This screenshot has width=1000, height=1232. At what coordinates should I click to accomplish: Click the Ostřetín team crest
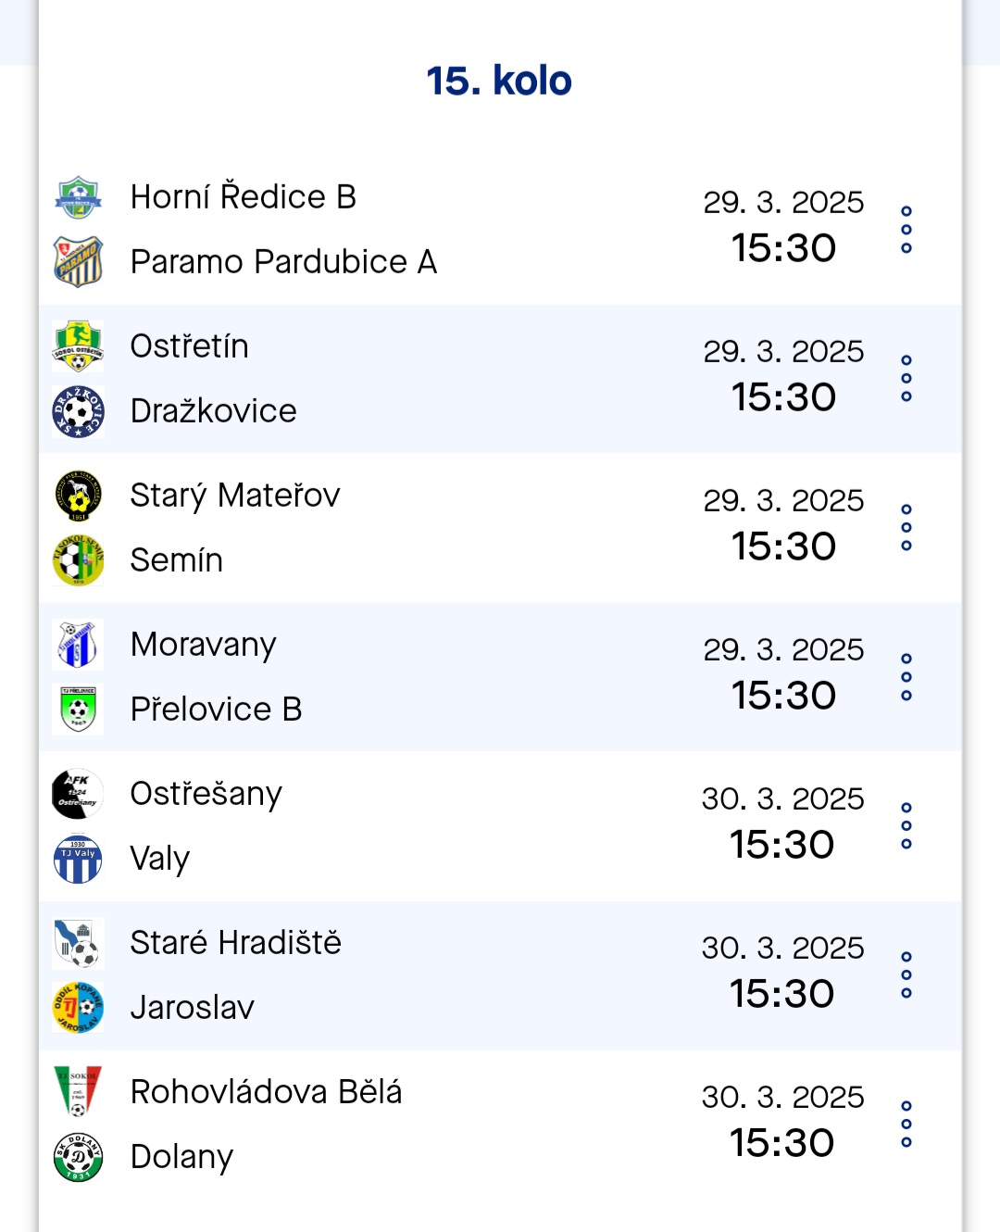(78, 346)
